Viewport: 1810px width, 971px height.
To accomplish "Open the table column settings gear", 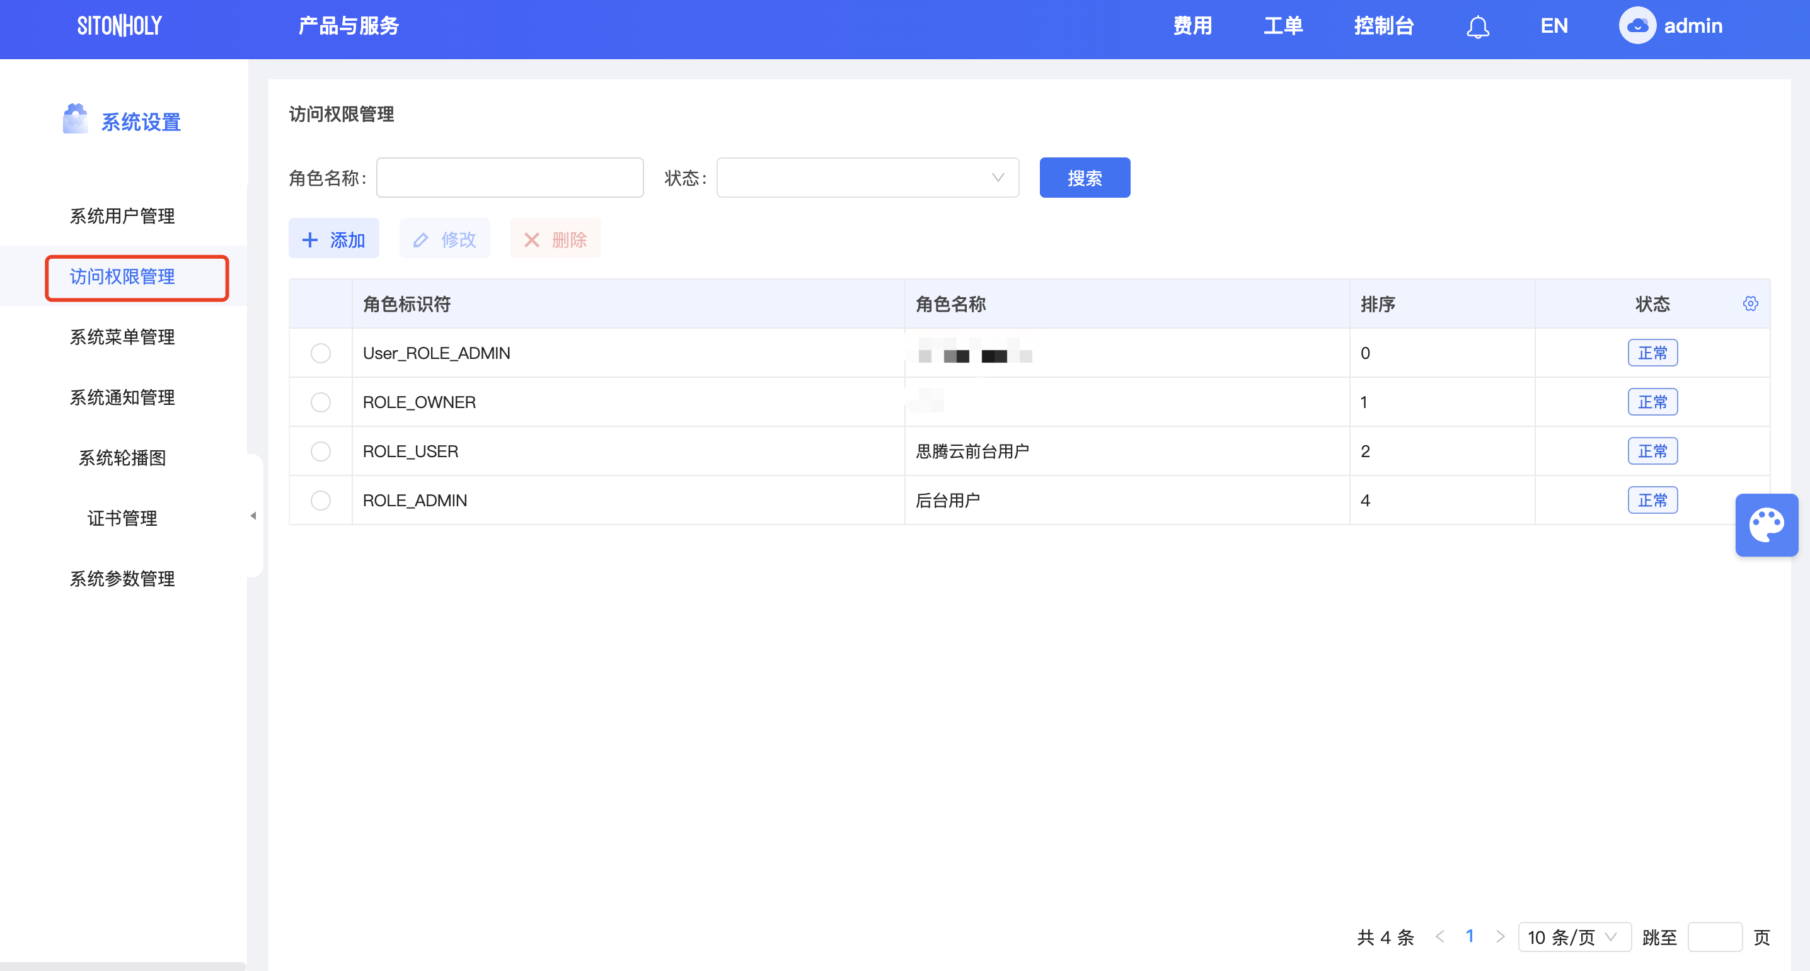I will coord(1750,304).
